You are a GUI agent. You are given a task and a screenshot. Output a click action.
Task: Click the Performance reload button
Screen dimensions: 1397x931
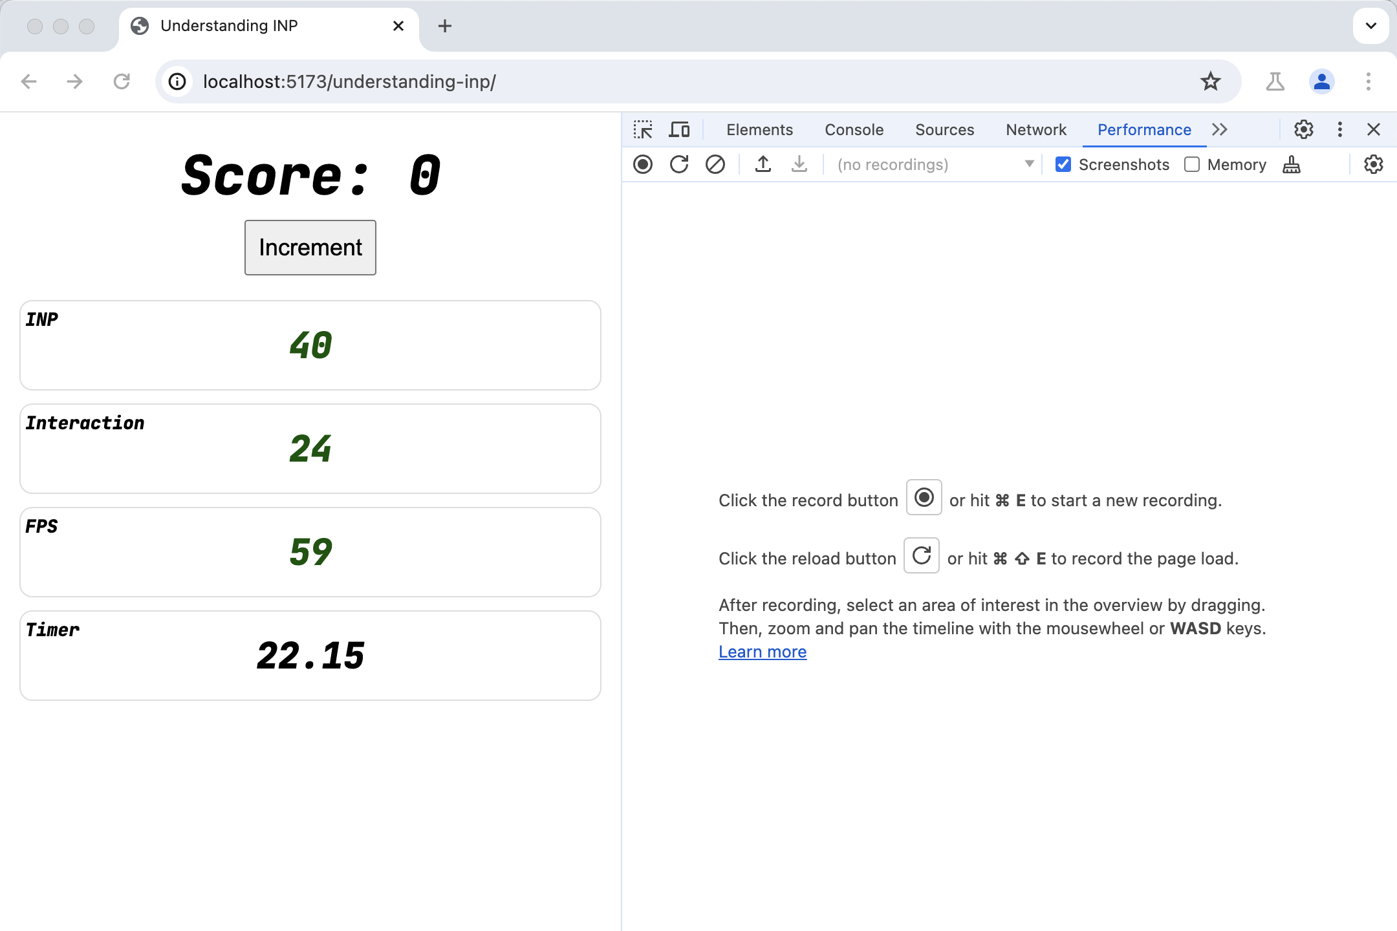click(x=678, y=164)
